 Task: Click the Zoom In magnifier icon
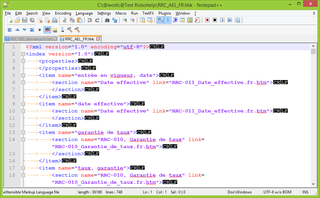click(x=125, y=20)
